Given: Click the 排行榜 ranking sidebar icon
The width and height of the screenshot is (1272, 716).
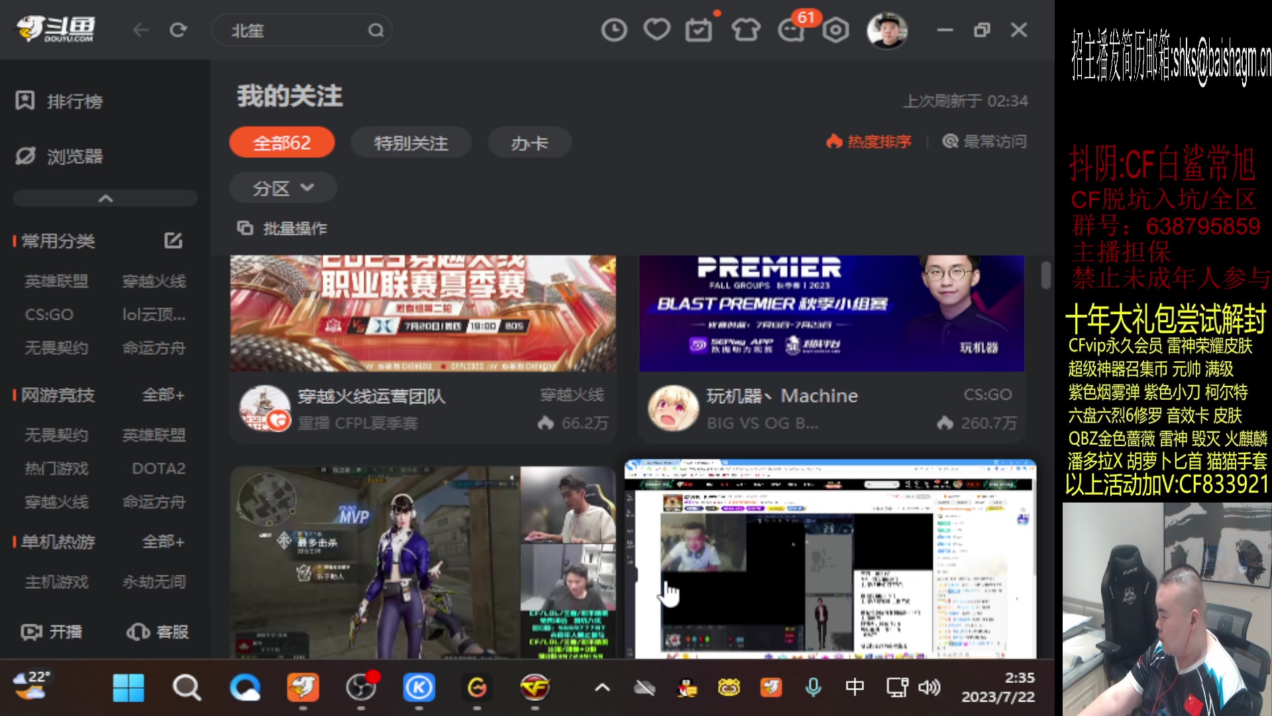Looking at the screenshot, I should coord(25,101).
